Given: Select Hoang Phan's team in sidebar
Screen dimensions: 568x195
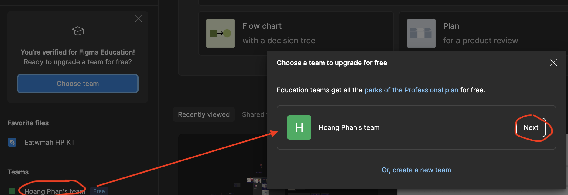Looking at the screenshot, I should click(55, 191).
